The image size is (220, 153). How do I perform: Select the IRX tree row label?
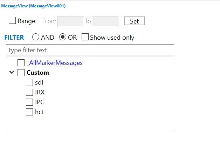pyautogui.click(x=40, y=92)
